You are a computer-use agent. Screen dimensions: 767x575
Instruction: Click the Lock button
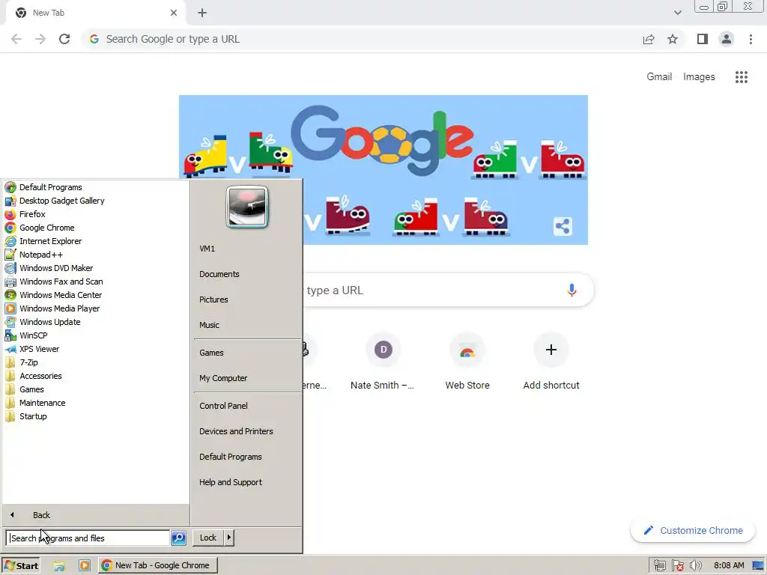pyautogui.click(x=208, y=538)
